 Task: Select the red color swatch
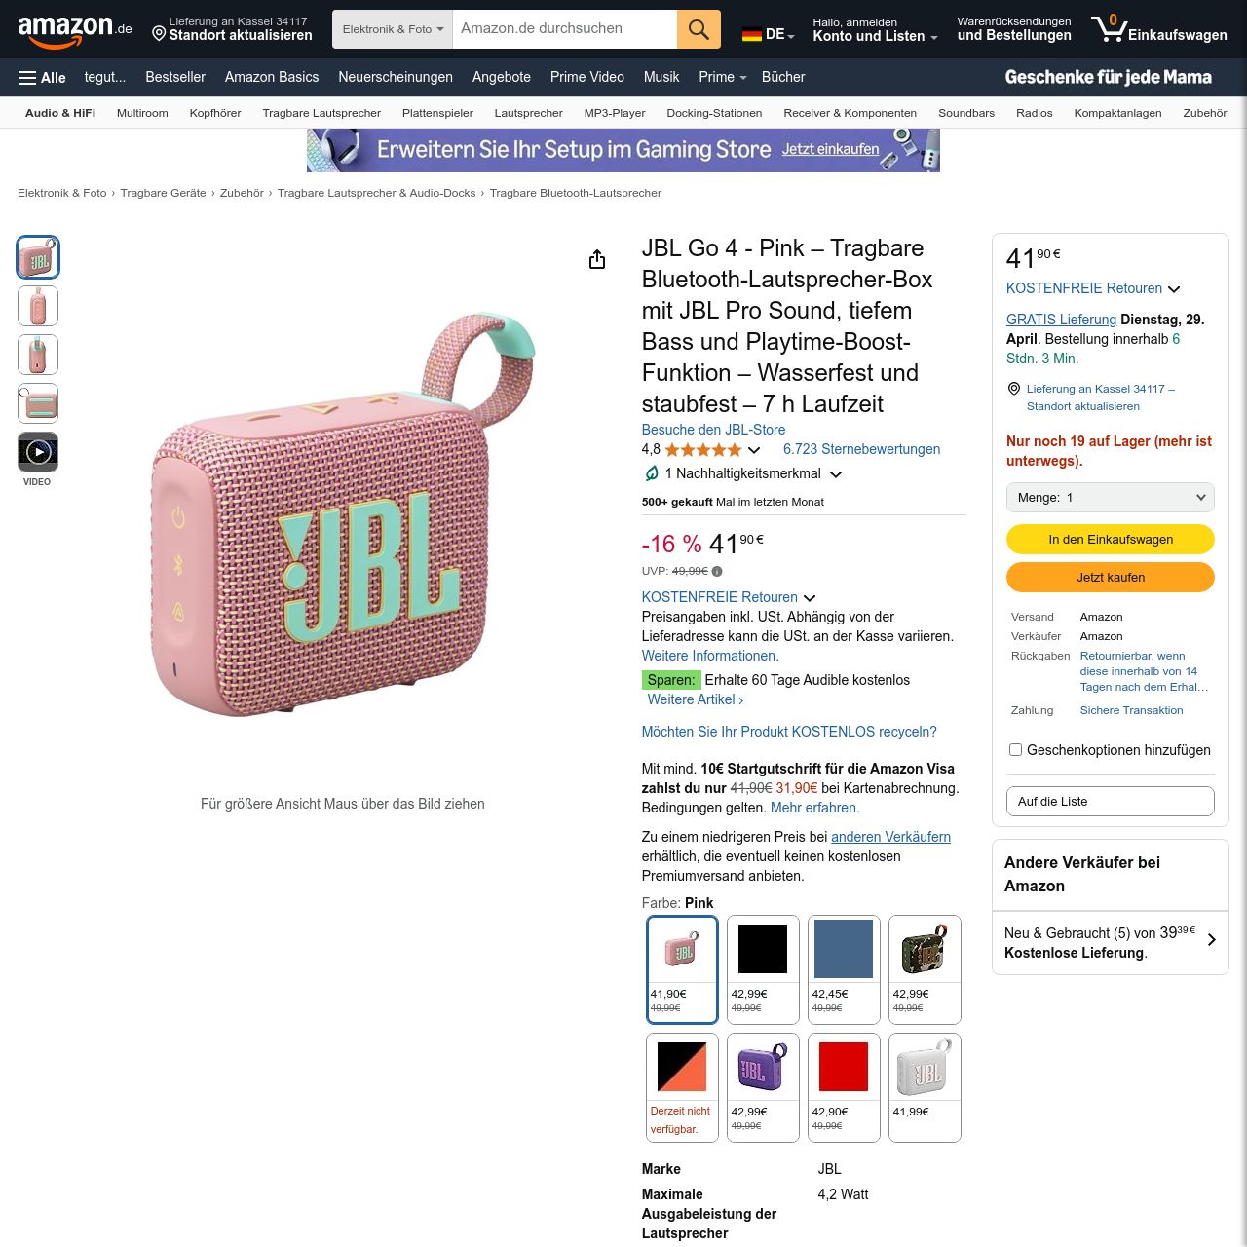[x=844, y=1087]
